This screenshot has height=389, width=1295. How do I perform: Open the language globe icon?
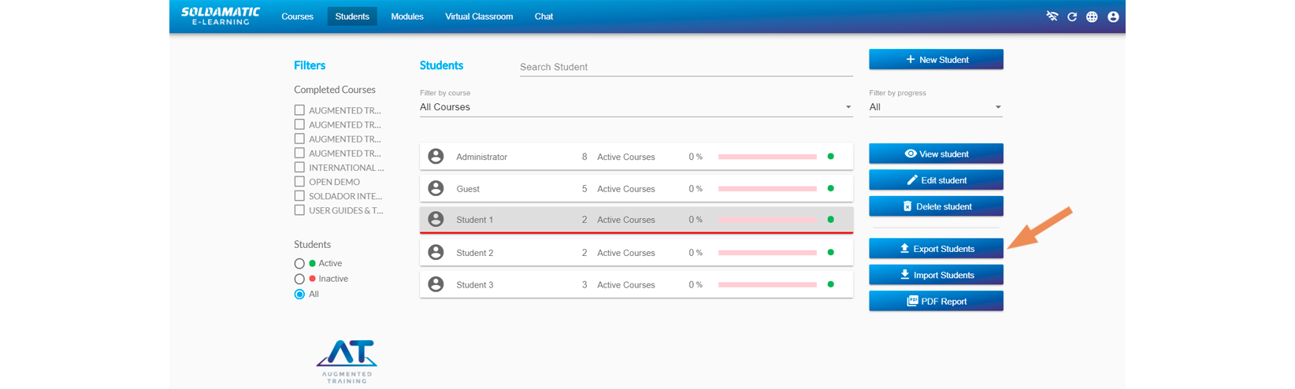[x=1092, y=17]
